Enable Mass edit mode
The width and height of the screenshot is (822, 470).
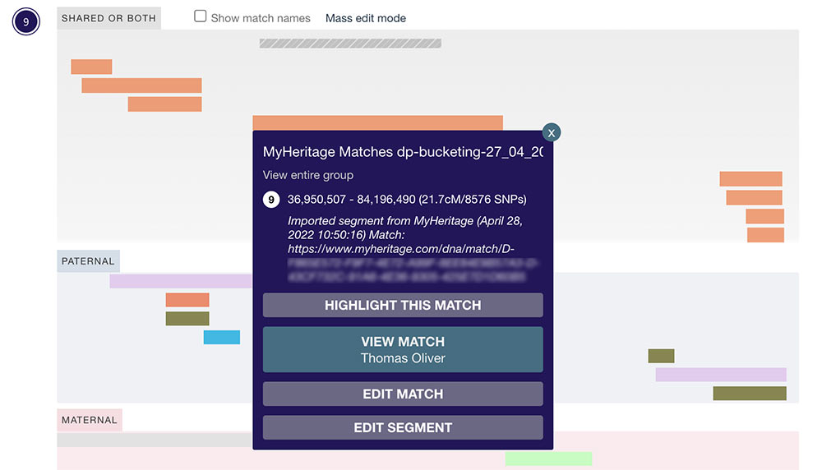(x=366, y=18)
